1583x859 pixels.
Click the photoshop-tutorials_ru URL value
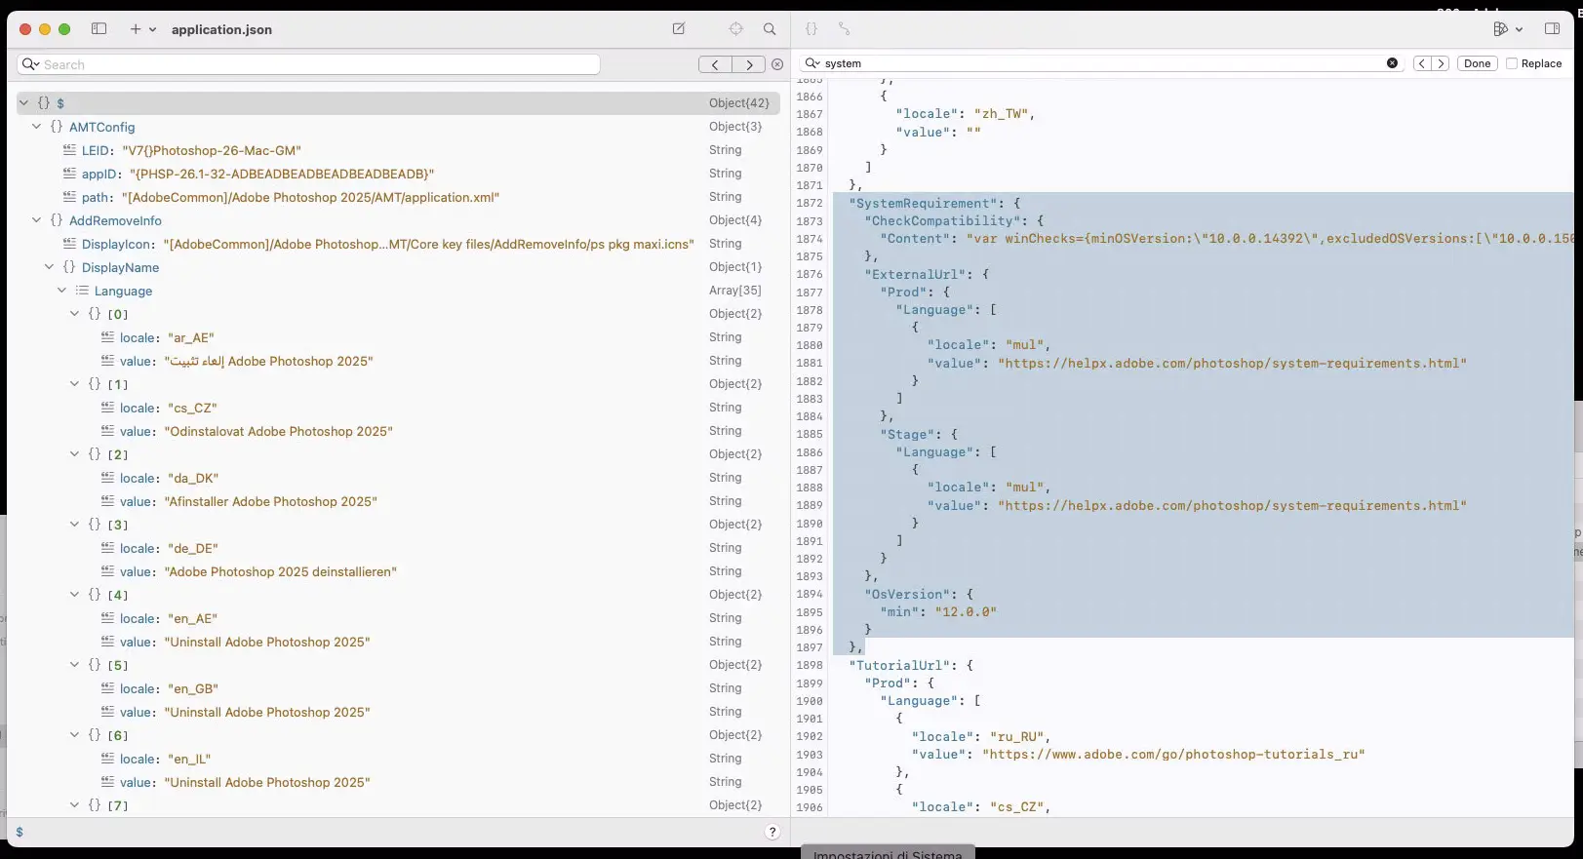(1173, 755)
